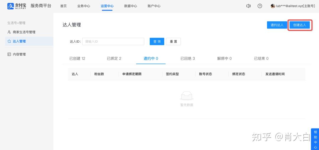Click the 账号状态 column header
This screenshot has height=150, width=319.
pyautogui.click(x=206, y=74)
